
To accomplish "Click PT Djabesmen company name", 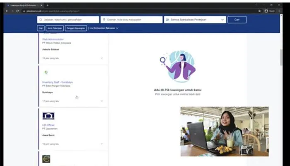I will coord(50,129).
